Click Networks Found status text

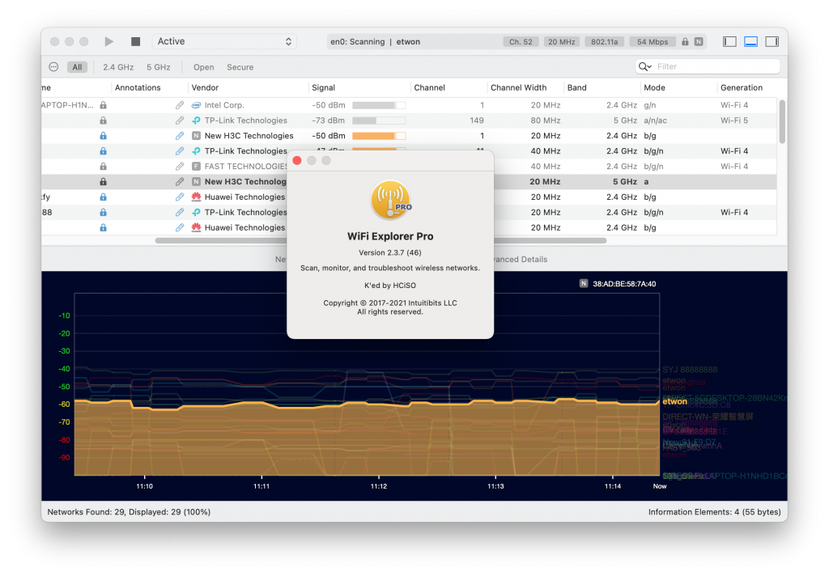point(129,512)
